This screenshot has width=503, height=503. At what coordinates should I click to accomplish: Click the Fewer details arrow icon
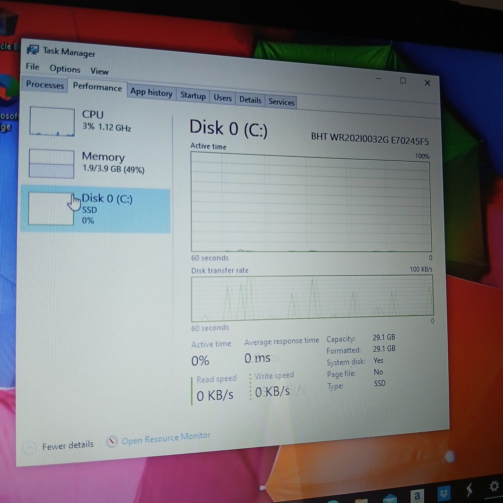pos(29,448)
